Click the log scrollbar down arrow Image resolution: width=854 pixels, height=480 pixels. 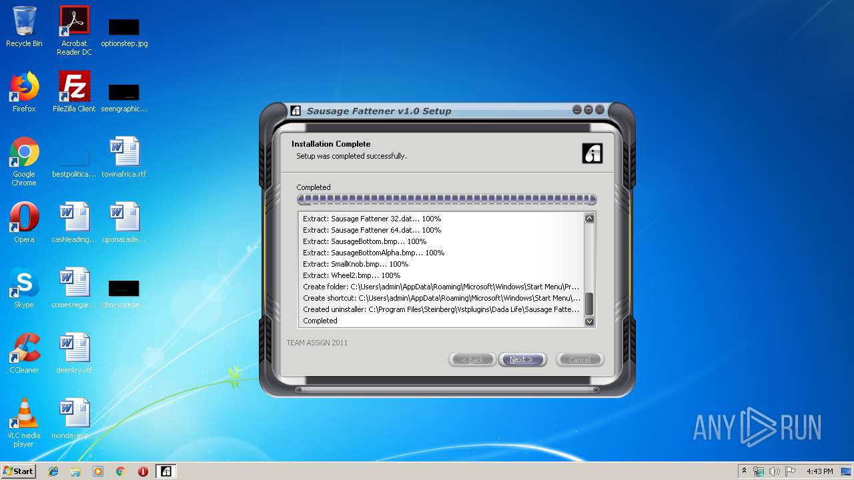[x=589, y=321]
